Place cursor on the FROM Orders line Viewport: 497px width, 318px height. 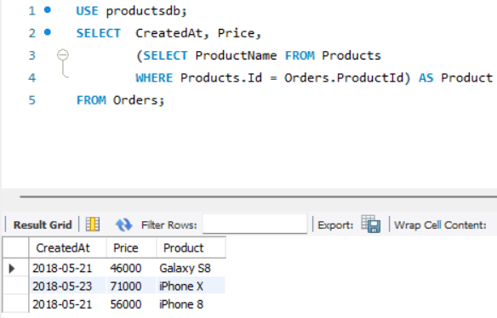(121, 100)
